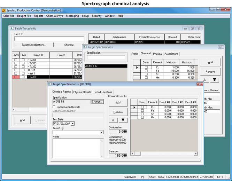Click Add button in rear Target Specifications window
The height and width of the screenshot is (181, 232).
pos(210,62)
